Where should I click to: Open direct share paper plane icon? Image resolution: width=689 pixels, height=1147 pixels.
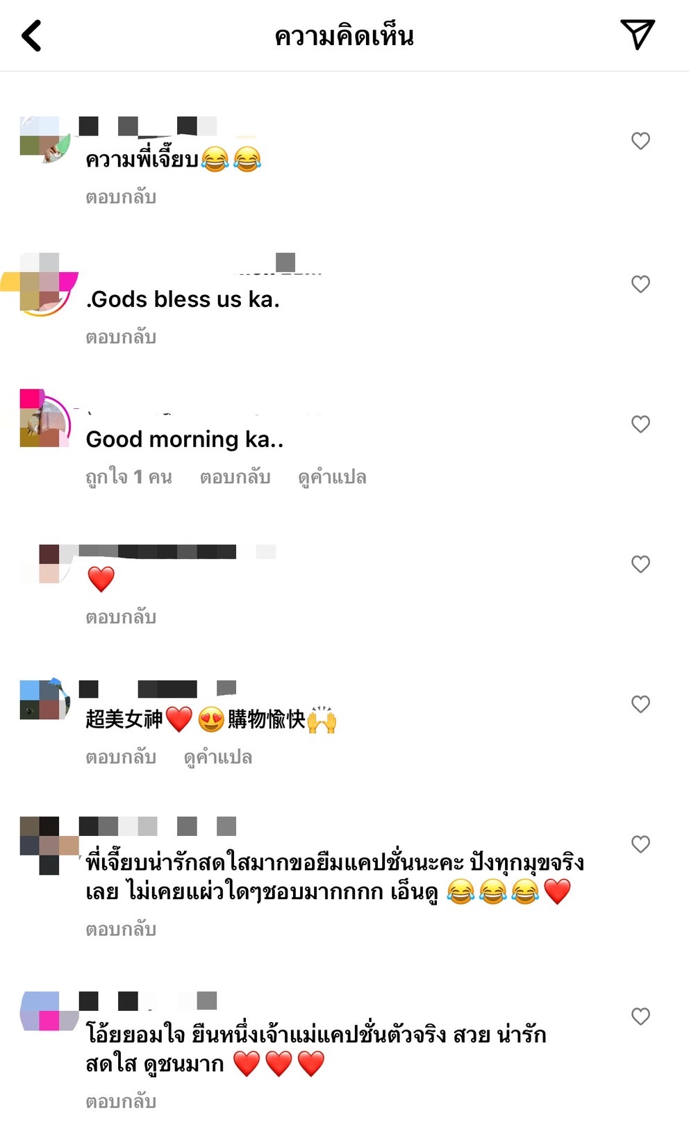[x=637, y=35]
